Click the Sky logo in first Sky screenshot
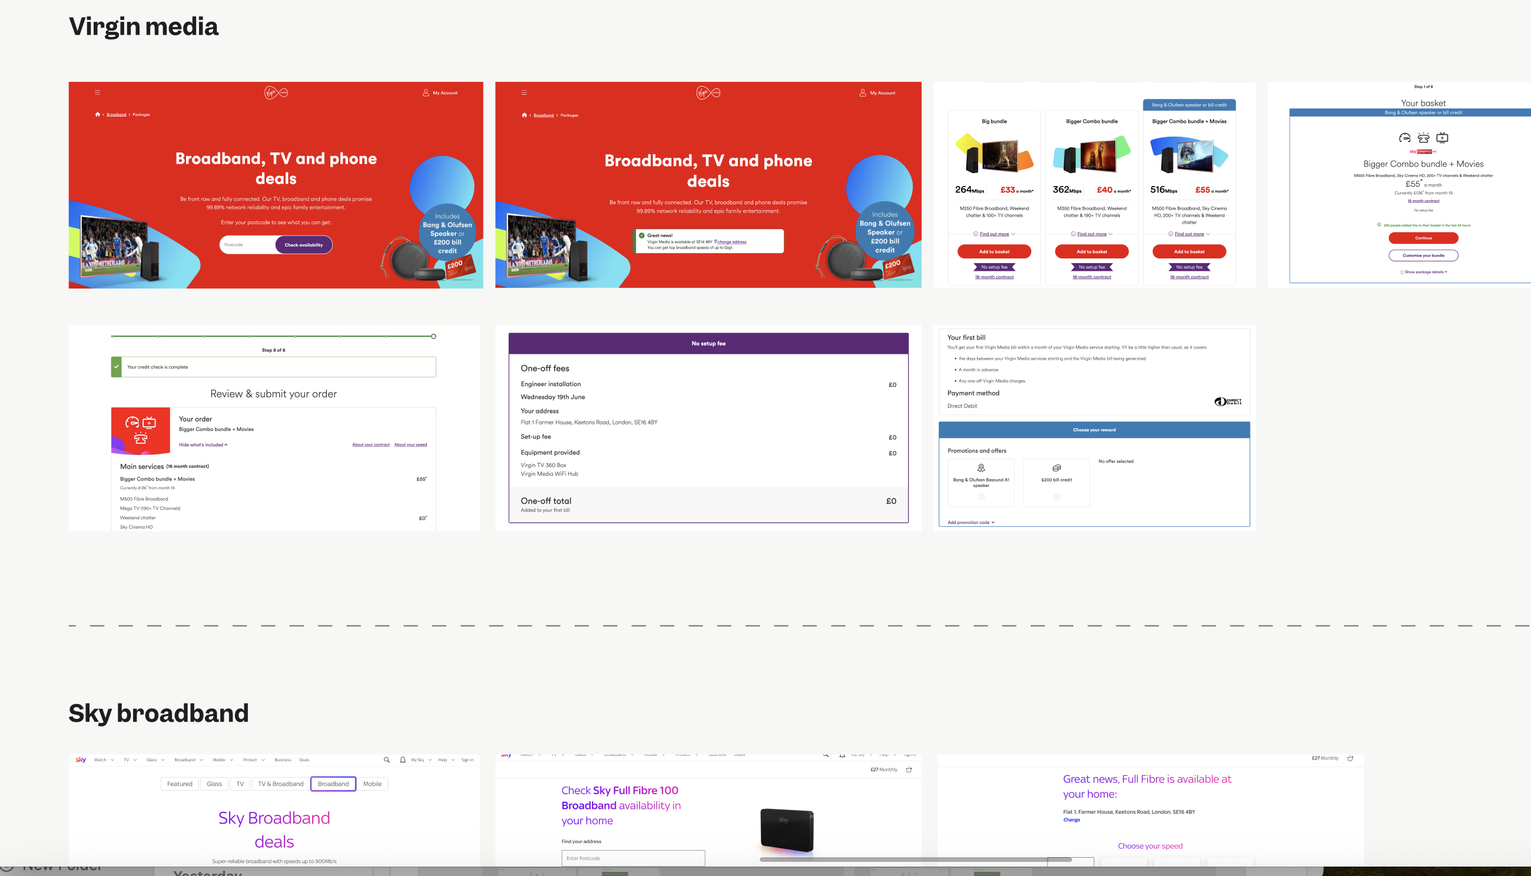1531x876 pixels. click(81, 760)
